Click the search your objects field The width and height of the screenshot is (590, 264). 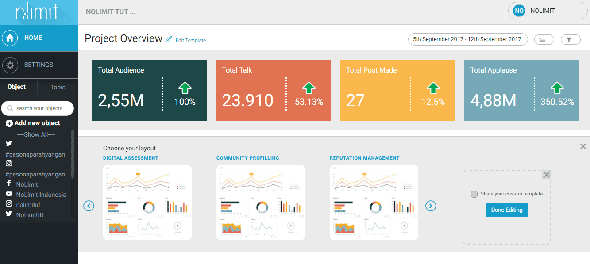[38, 108]
